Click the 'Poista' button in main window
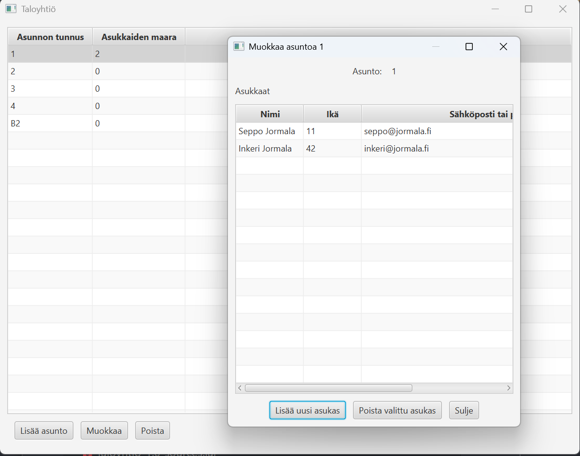This screenshot has width=580, height=456. click(x=152, y=430)
